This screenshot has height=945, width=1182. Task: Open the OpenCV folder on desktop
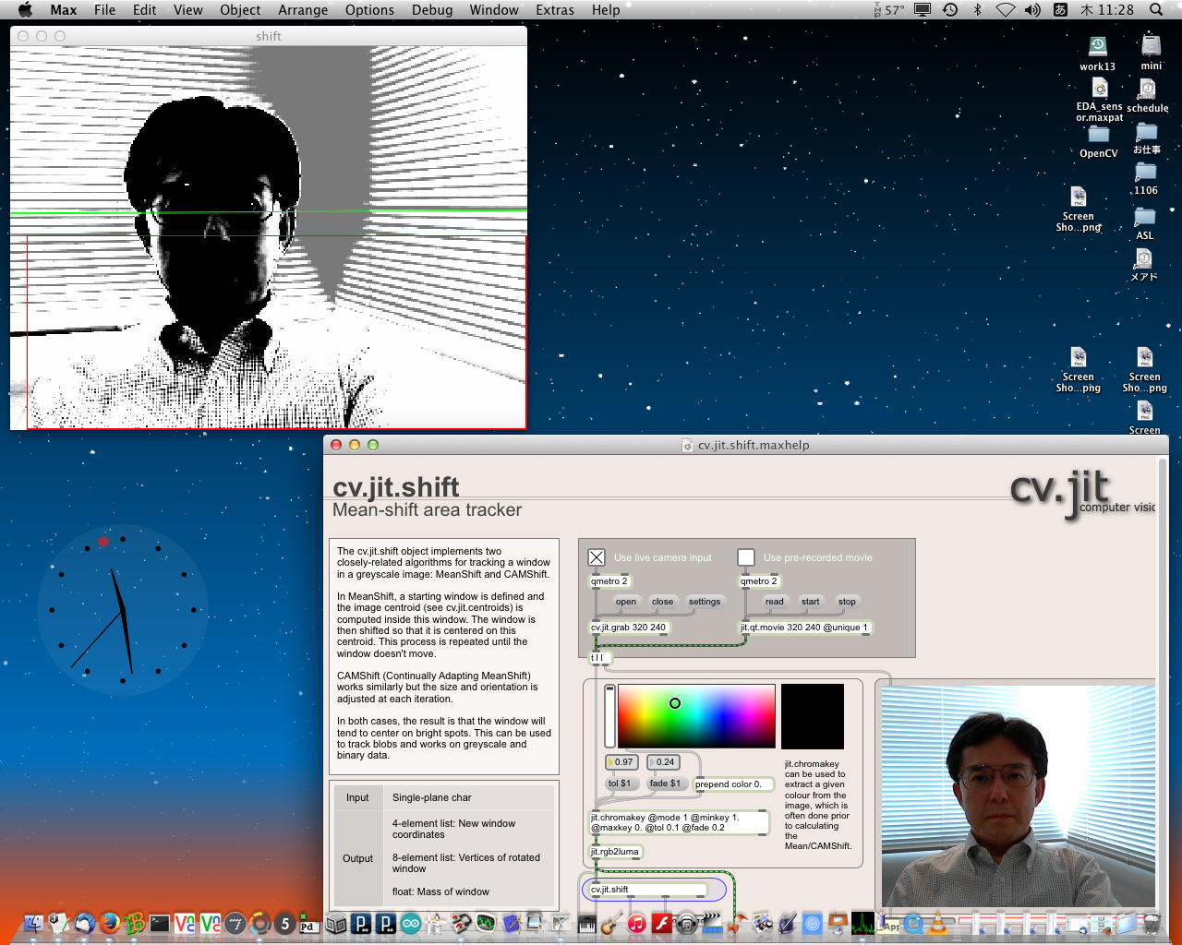point(1098,136)
